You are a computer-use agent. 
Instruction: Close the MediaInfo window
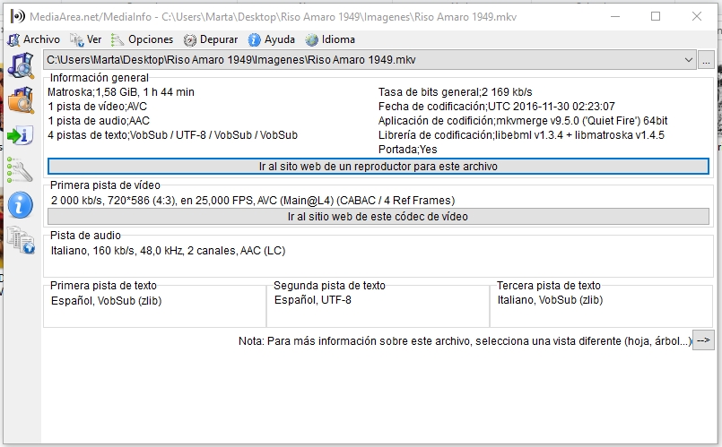(x=697, y=16)
